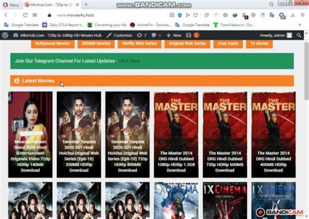Open the WordPress logo menu

[5, 35]
